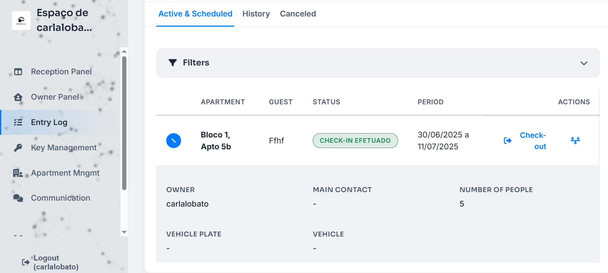Click the Communication chat bubbles icon
608x273 pixels.
coord(18,198)
